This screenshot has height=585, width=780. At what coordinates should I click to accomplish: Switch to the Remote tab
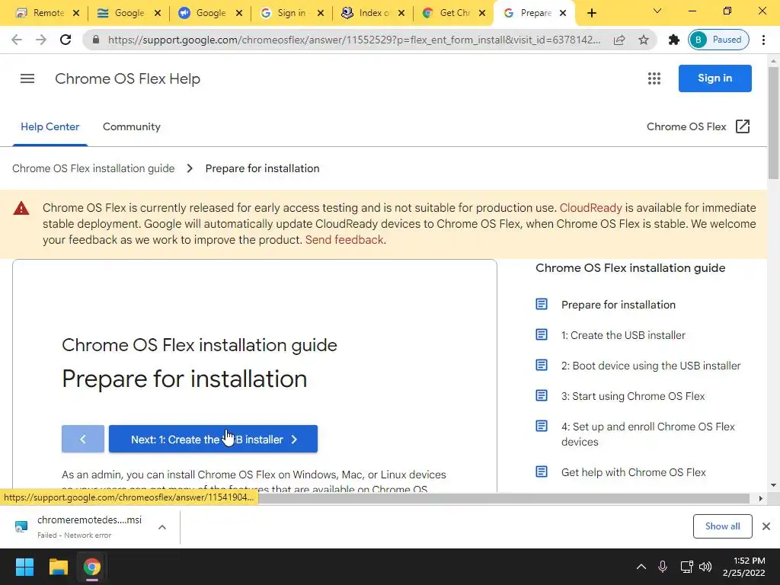(x=48, y=13)
